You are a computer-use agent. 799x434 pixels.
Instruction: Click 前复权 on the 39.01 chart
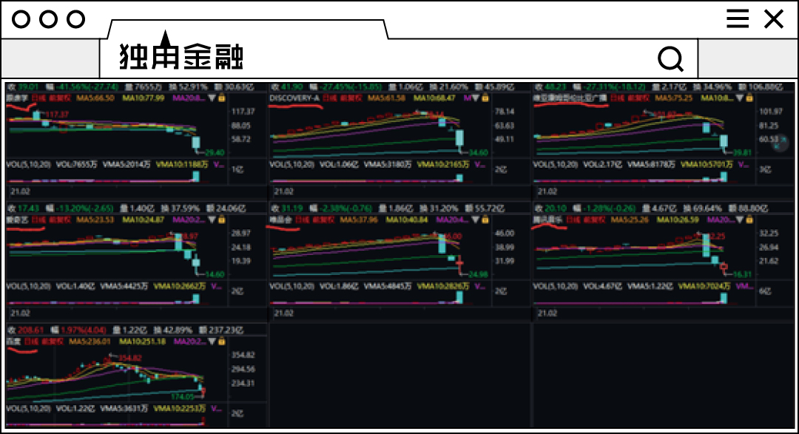tap(60, 98)
